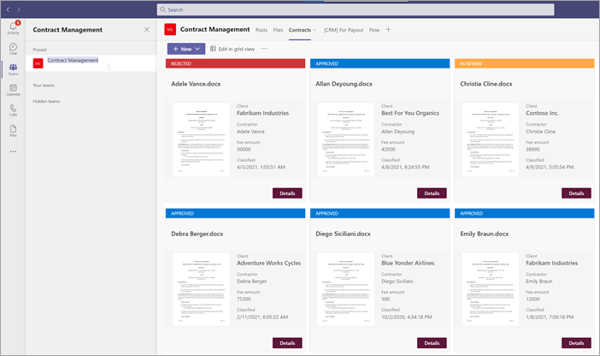This screenshot has height=356, width=600.
Task: Click the Emily Braun.docx title
Action: (485, 234)
